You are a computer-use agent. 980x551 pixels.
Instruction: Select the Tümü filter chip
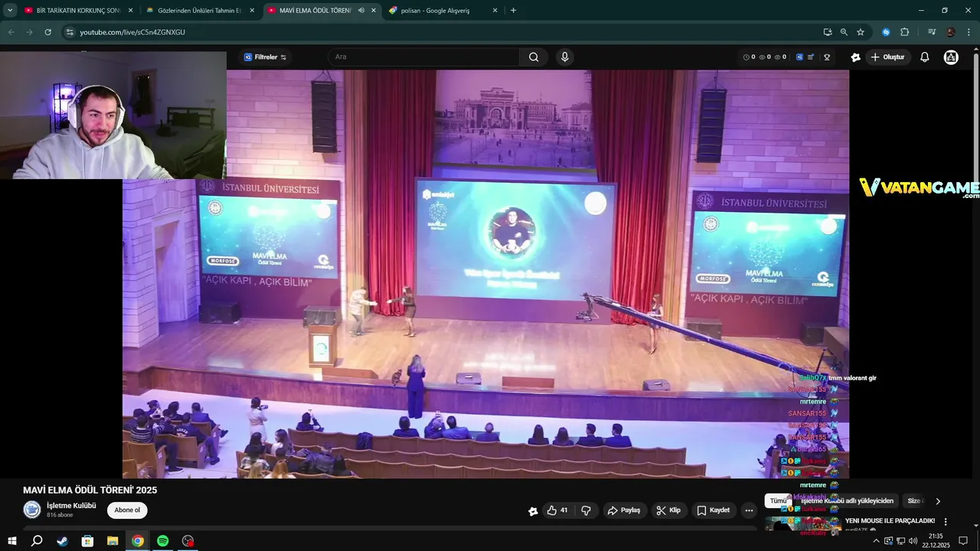coord(778,501)
